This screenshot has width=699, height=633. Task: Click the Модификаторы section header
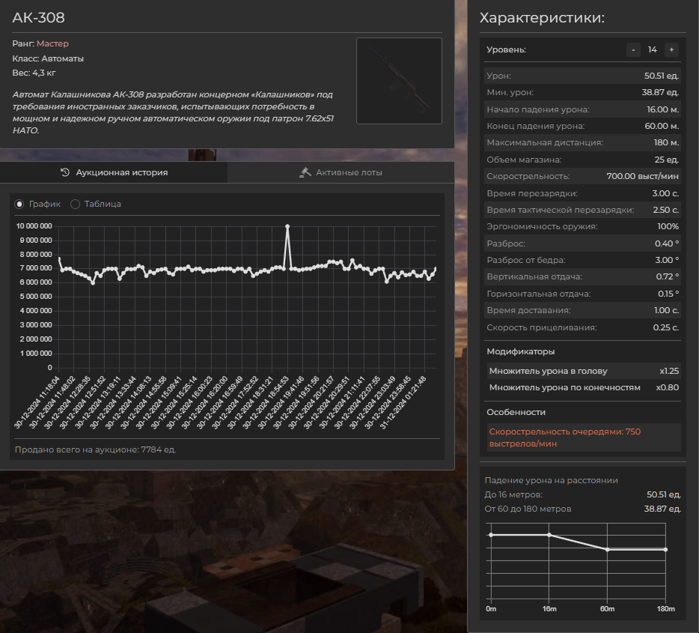(521, 351)
